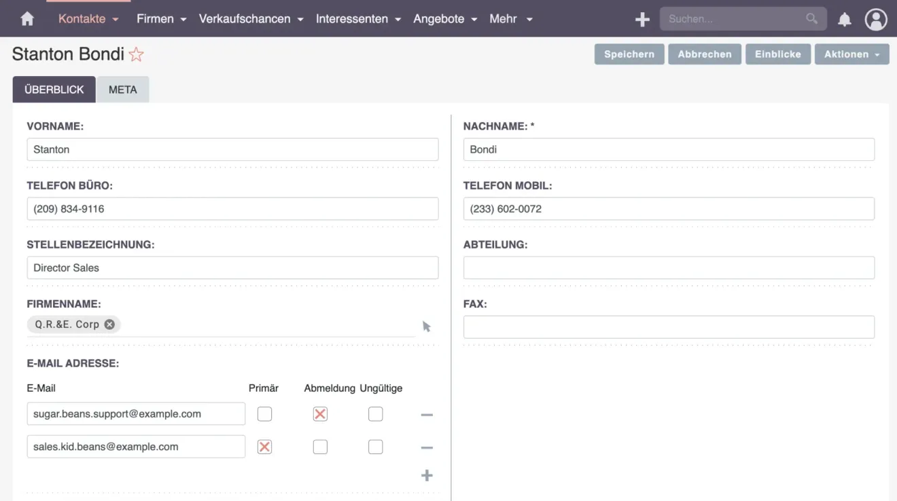The width and height of the screenshot is (897, 501).
Task: Remove sugar.beans.support email with the minus icon
Action: (x=427, y=413)
